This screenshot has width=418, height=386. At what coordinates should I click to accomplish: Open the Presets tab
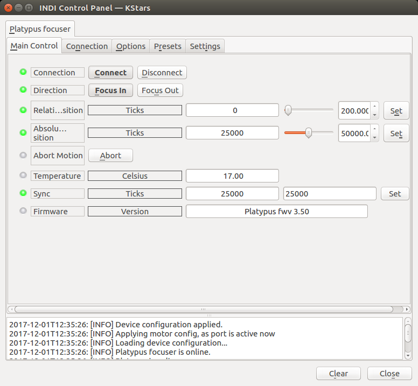tap(168, 46)
